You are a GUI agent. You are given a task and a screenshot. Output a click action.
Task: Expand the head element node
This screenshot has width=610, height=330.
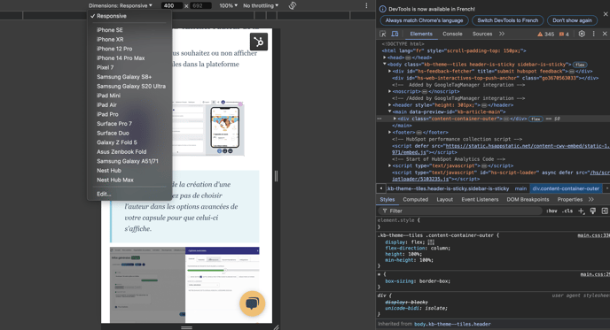(x=385, y=58)
